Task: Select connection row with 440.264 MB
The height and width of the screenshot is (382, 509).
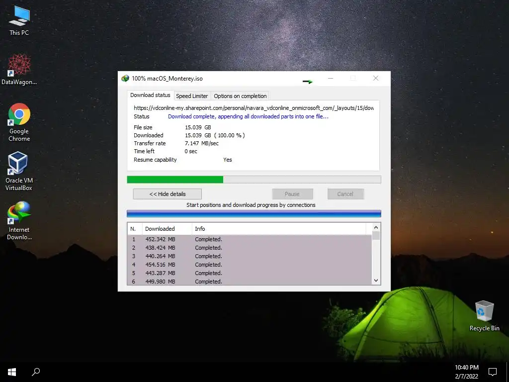Action: 250,256
